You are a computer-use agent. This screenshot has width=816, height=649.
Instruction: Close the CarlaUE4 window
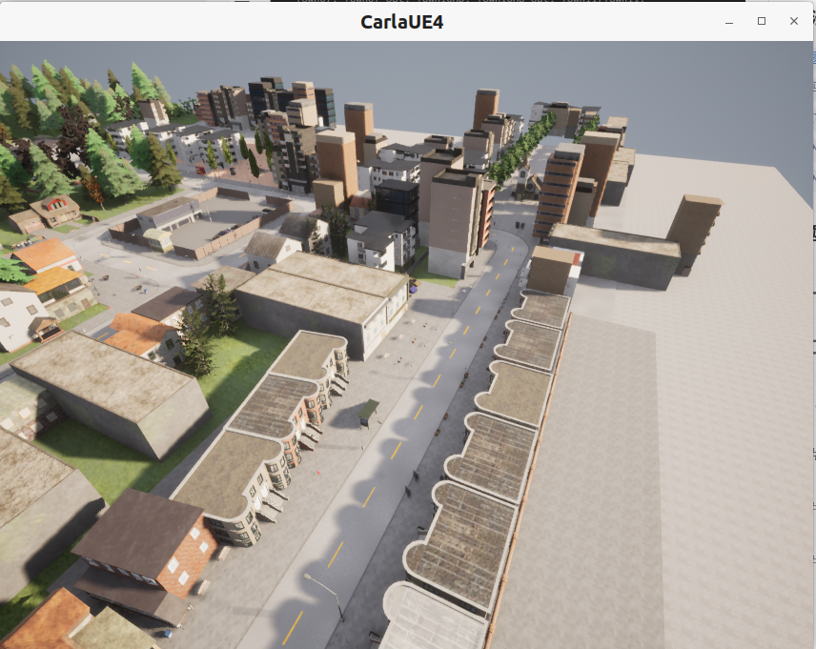coord(794,21)
